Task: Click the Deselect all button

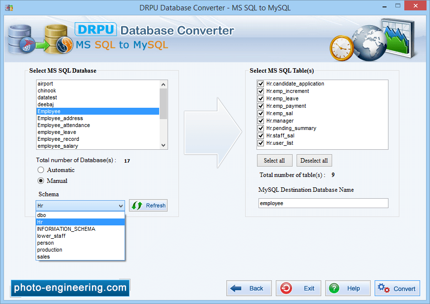Action: [314, 161]
